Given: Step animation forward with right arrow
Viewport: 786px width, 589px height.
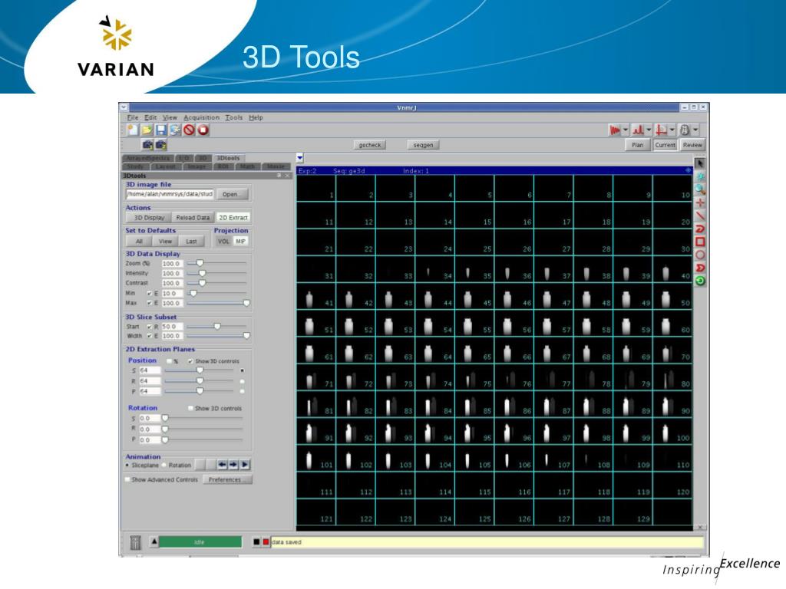Looking at the screenshot, I should coord(233,465).
